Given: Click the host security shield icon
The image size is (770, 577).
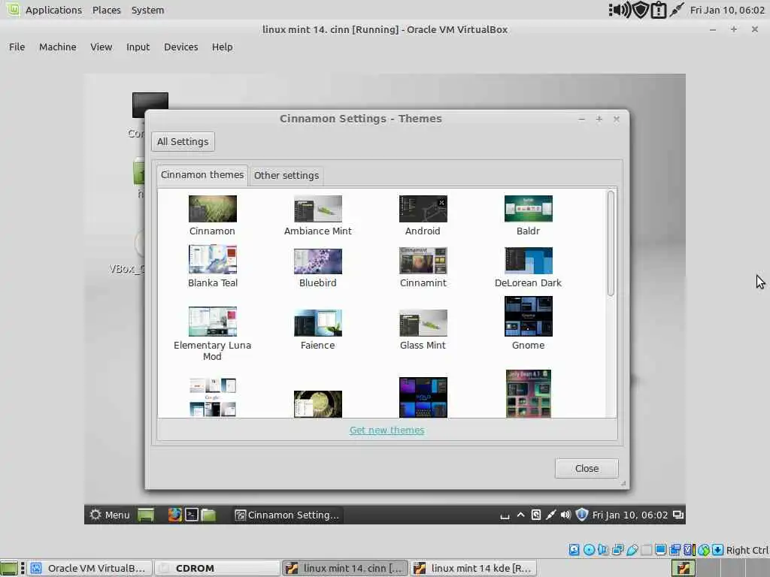Looking at the screenshot, I should click(x=641, y=10).
